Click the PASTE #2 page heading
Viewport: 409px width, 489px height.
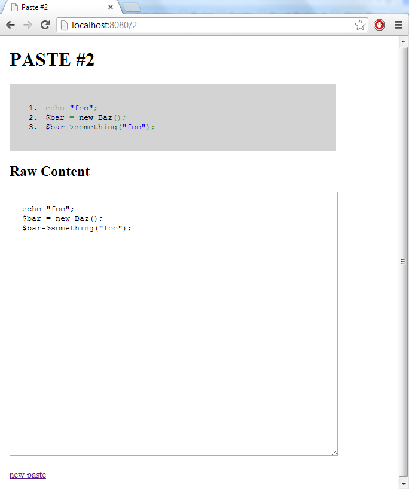point(52,60)
